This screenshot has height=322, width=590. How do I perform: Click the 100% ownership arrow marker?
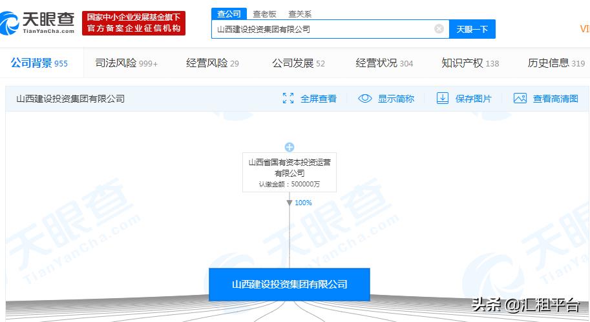[290, 203]
